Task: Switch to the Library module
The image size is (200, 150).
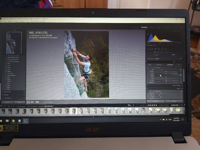Action: coord(136,27)
